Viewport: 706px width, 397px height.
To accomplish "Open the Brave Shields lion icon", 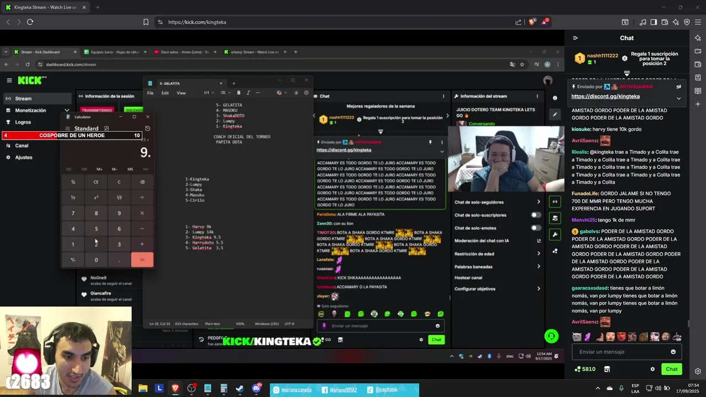I will pos(532,22).
